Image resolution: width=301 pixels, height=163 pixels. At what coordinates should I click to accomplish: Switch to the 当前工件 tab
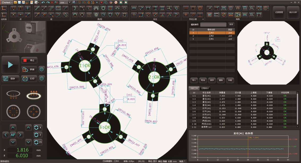point(194,88)
